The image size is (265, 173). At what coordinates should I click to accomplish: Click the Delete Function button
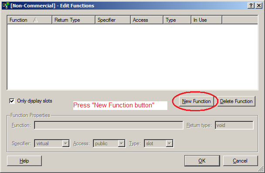pos(236,101)
